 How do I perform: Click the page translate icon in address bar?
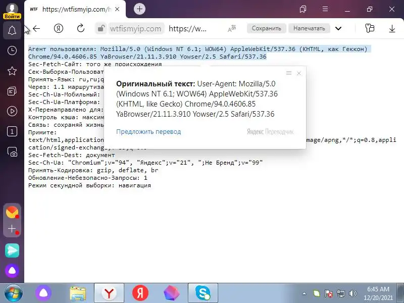[232, 28]
